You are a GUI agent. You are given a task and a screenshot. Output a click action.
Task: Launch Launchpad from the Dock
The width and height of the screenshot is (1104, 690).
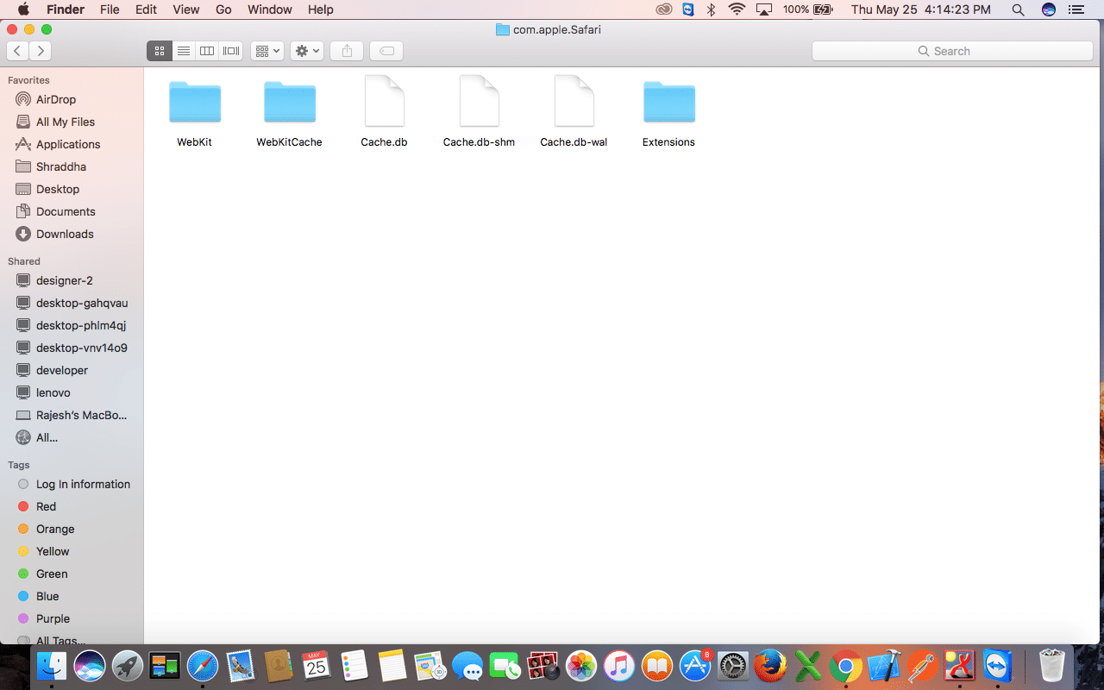(x=128, y=666)
